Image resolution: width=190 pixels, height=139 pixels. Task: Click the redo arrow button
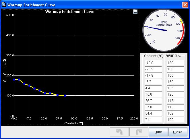tap(138, 132)
